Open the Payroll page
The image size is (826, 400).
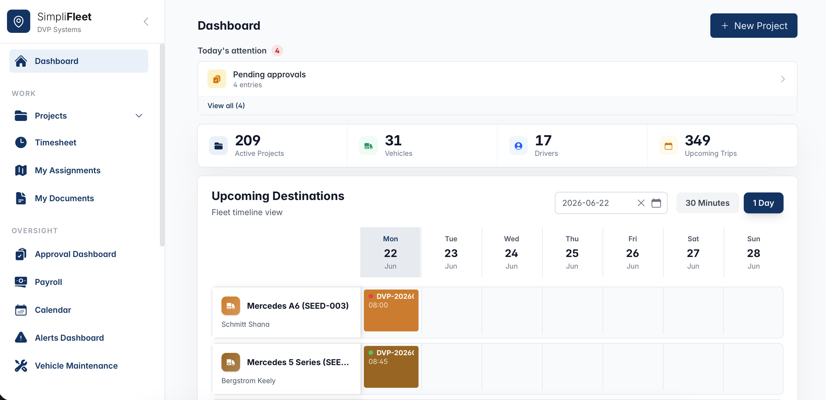49,282
